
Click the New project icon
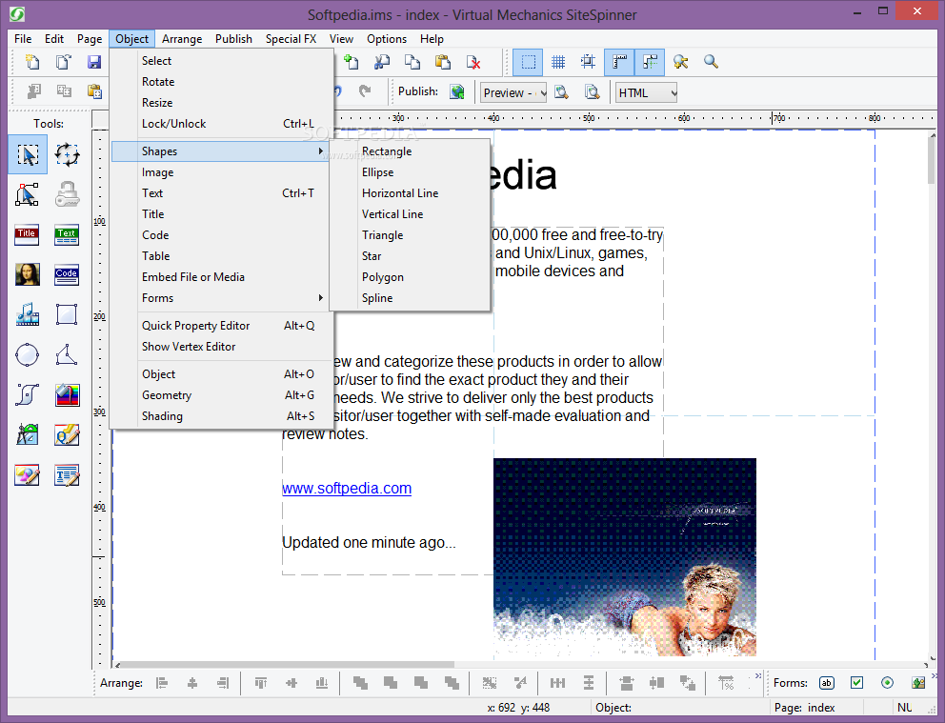pyautogui.click(x=32, y=62)
